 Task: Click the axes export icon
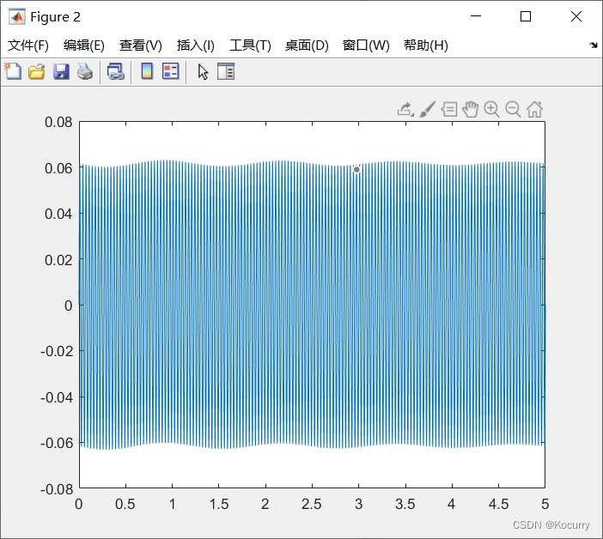pos(405,110)
